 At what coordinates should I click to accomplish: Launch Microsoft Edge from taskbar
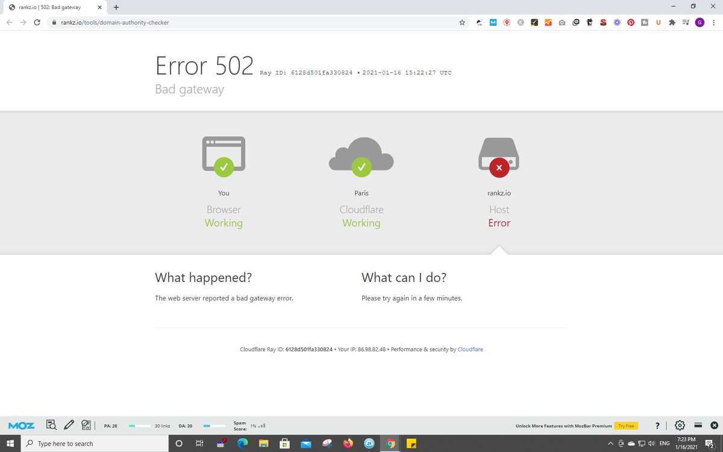242,444
